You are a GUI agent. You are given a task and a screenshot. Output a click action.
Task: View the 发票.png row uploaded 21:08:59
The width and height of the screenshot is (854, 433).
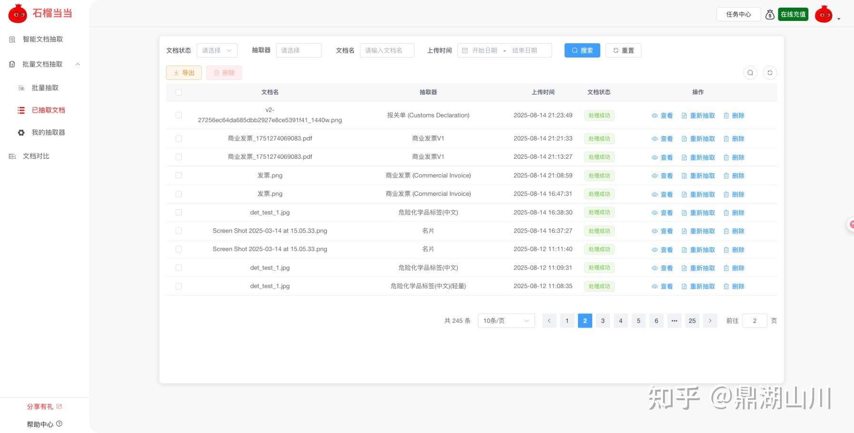pos(662,176)
